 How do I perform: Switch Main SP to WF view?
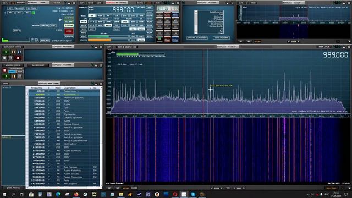(x=117, y=188)
